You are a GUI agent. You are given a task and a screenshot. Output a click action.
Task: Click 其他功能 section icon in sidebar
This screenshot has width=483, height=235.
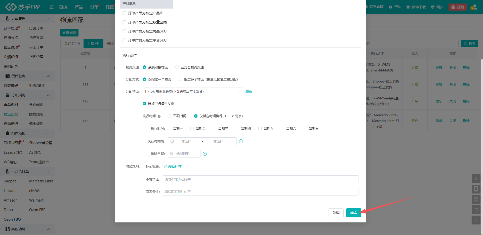8,229
